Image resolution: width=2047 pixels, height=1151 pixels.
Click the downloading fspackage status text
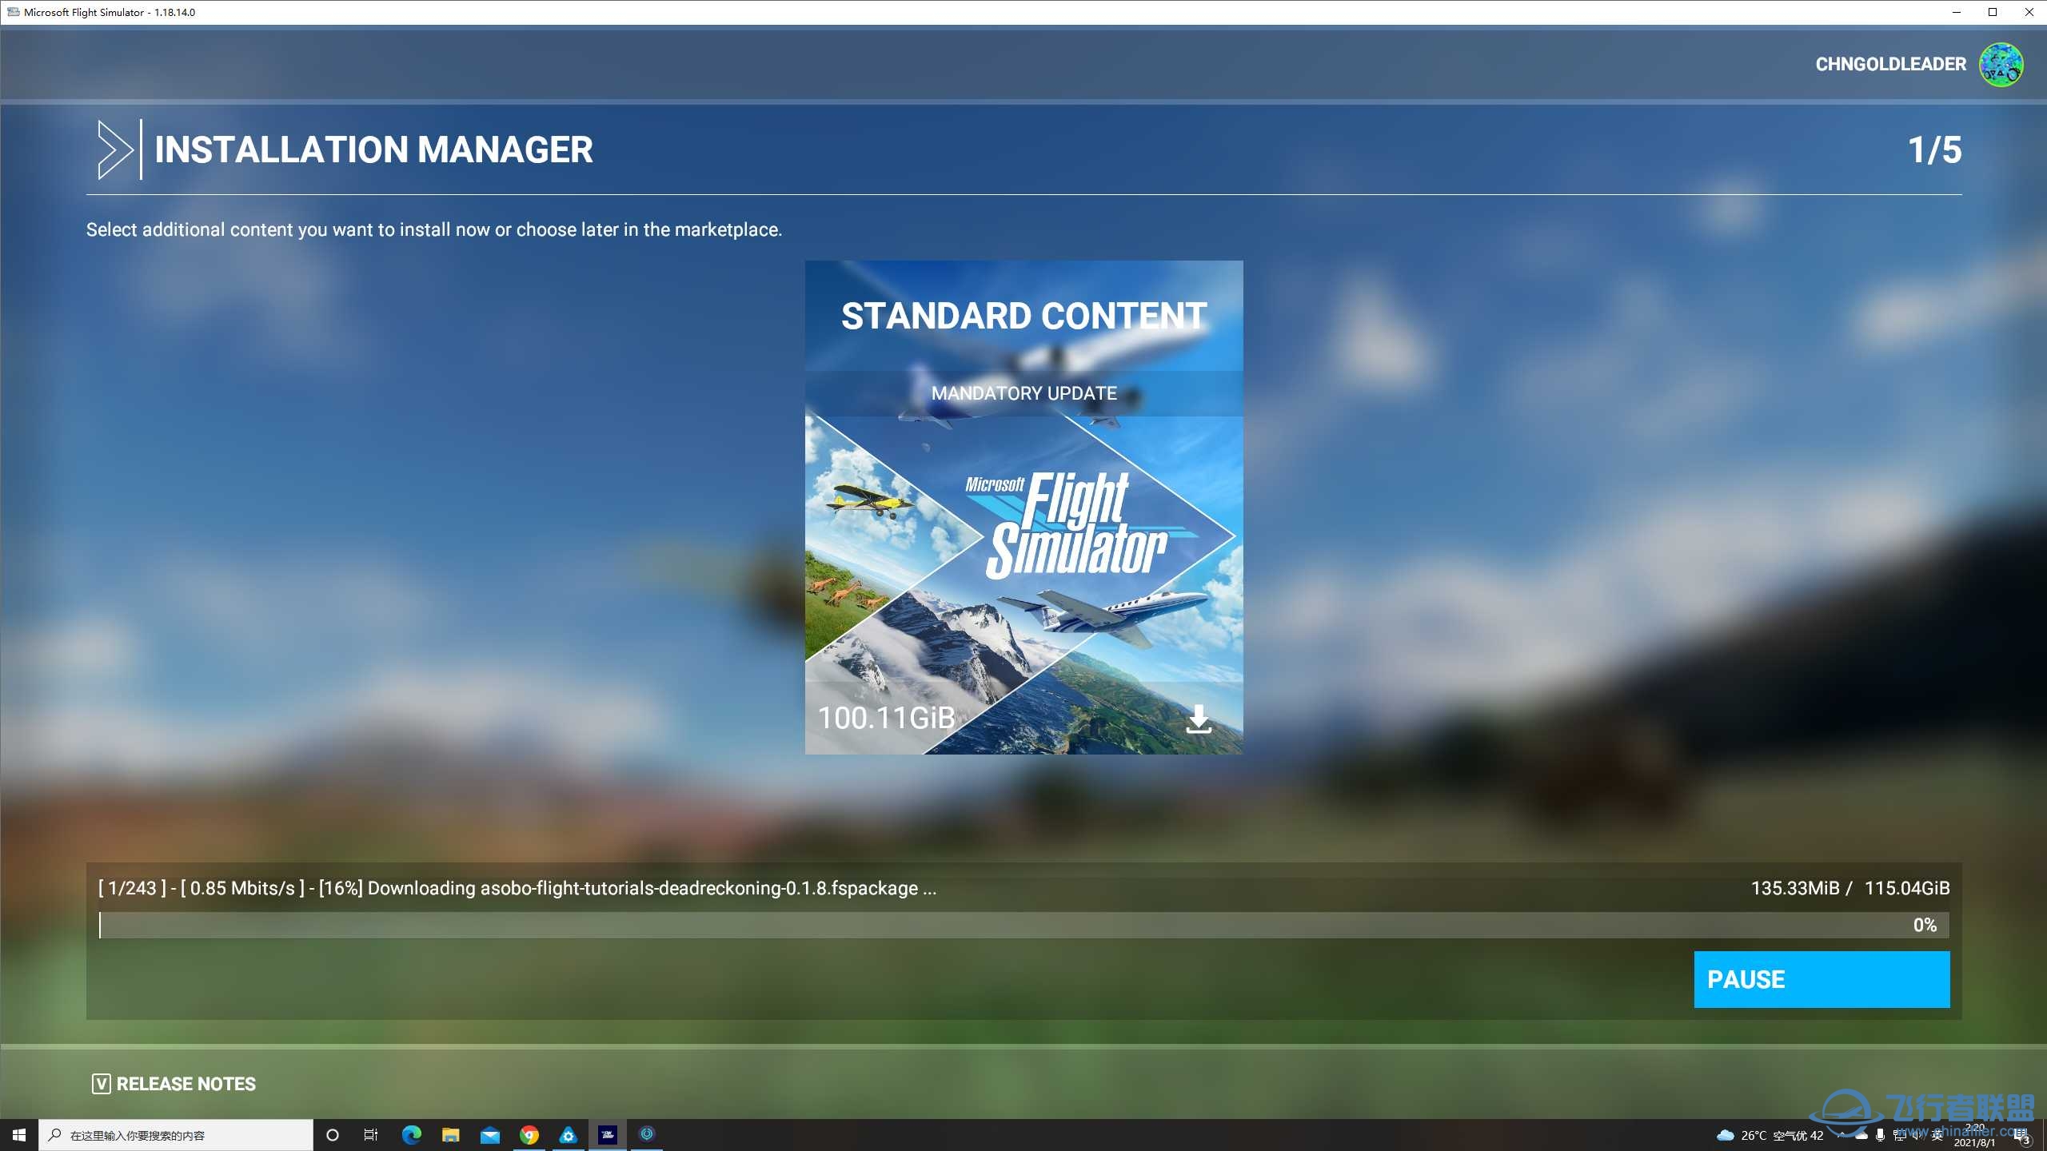click(517, 888)
